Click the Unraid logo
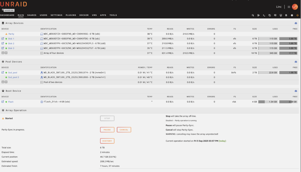 pos(14,4)
